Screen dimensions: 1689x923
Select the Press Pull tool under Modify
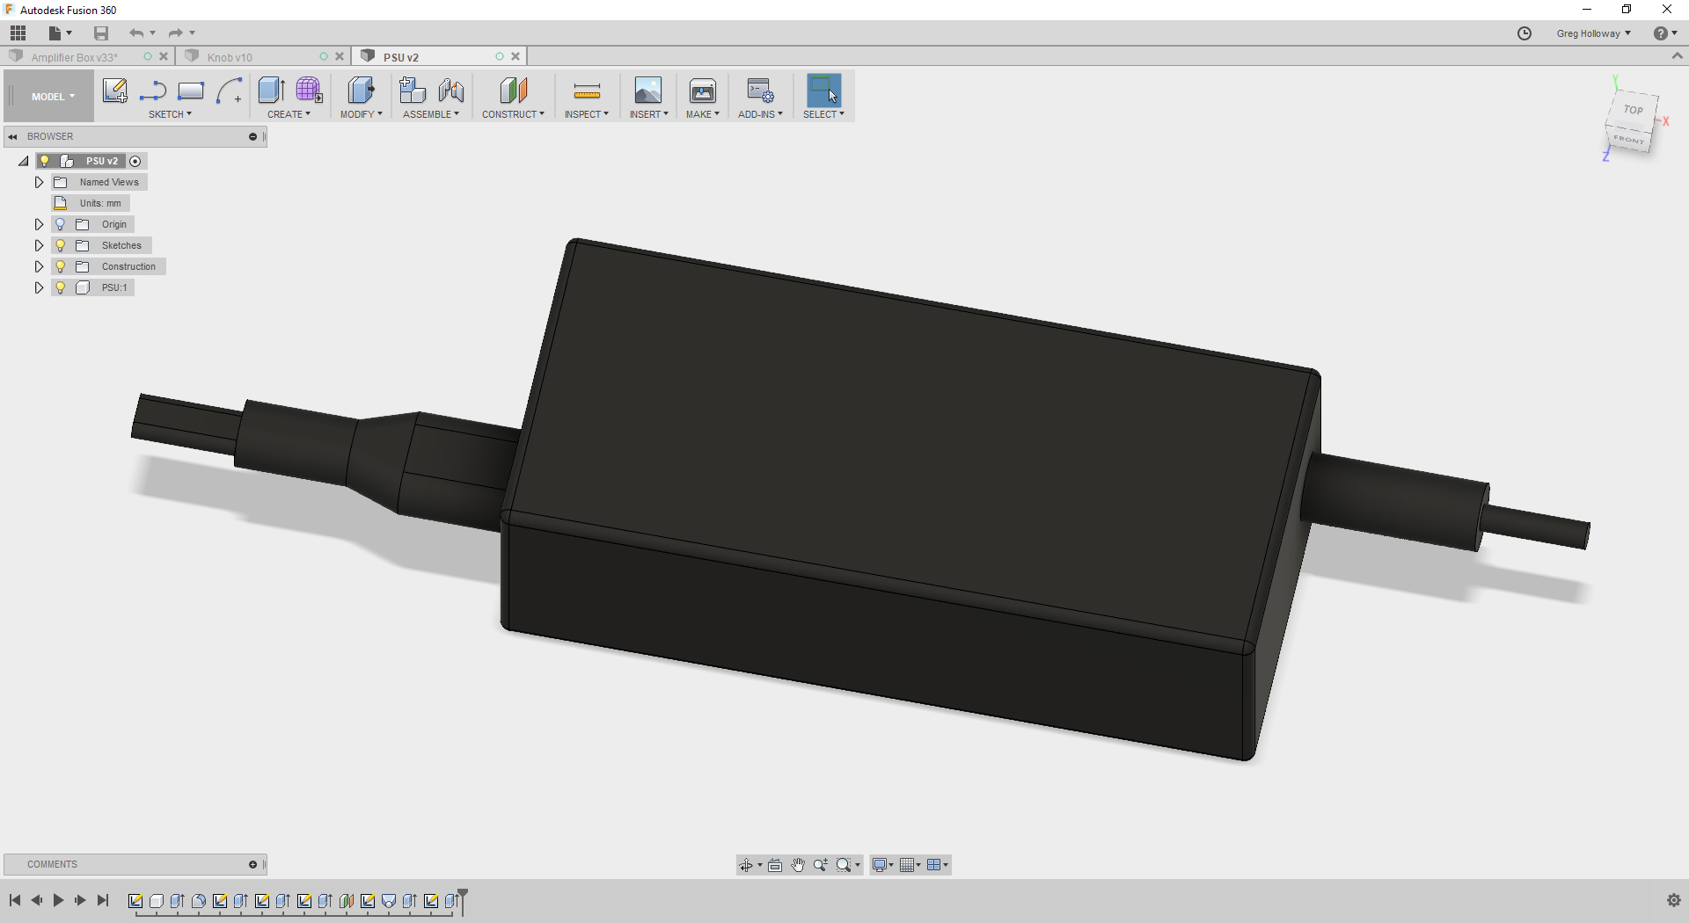[361, 90]
